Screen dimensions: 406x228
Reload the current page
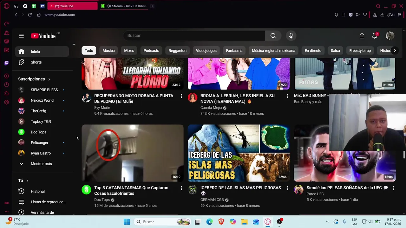(x=30, y=15)
